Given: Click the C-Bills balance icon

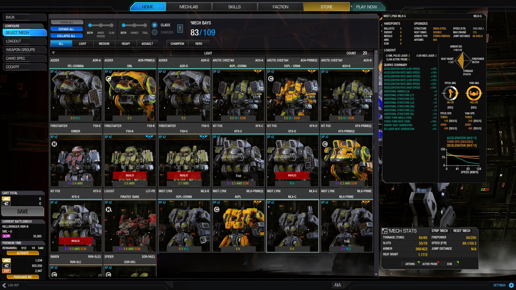Looking at the screenshot, I should coord(6,266).
